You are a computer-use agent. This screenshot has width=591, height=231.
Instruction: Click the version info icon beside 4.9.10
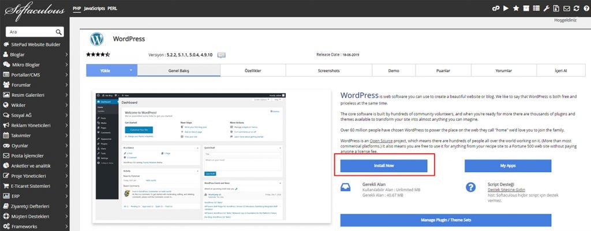coord(222,55)
